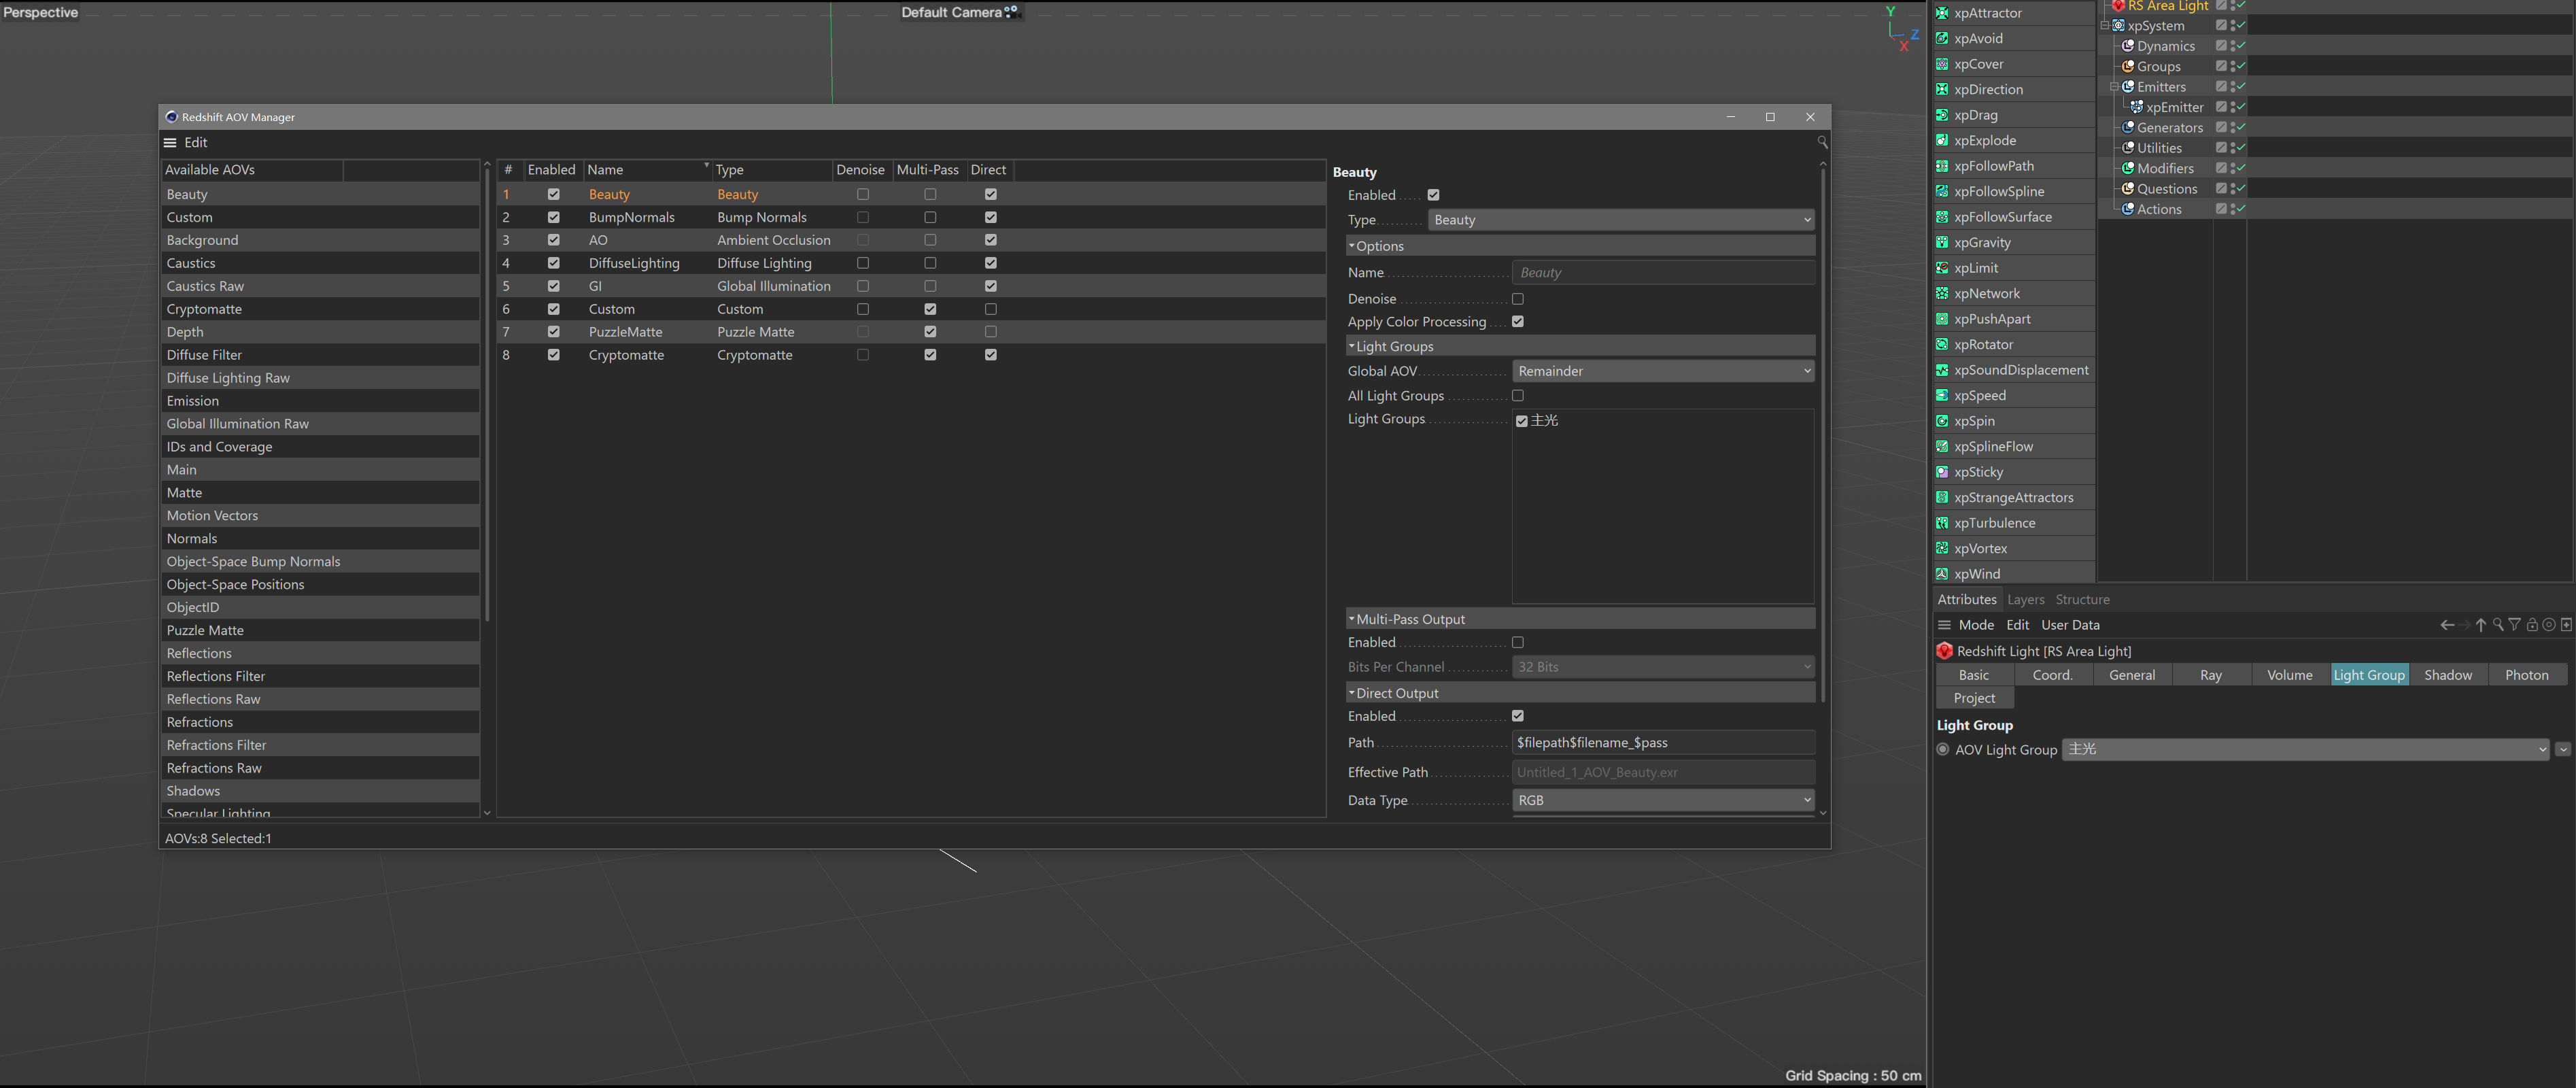Click the lock icon in Attributes toolbar
Screen dimensions: 2576x1088
click(2532, 625)
